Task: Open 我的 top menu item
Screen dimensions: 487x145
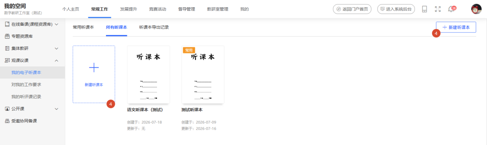Action: 245,9
